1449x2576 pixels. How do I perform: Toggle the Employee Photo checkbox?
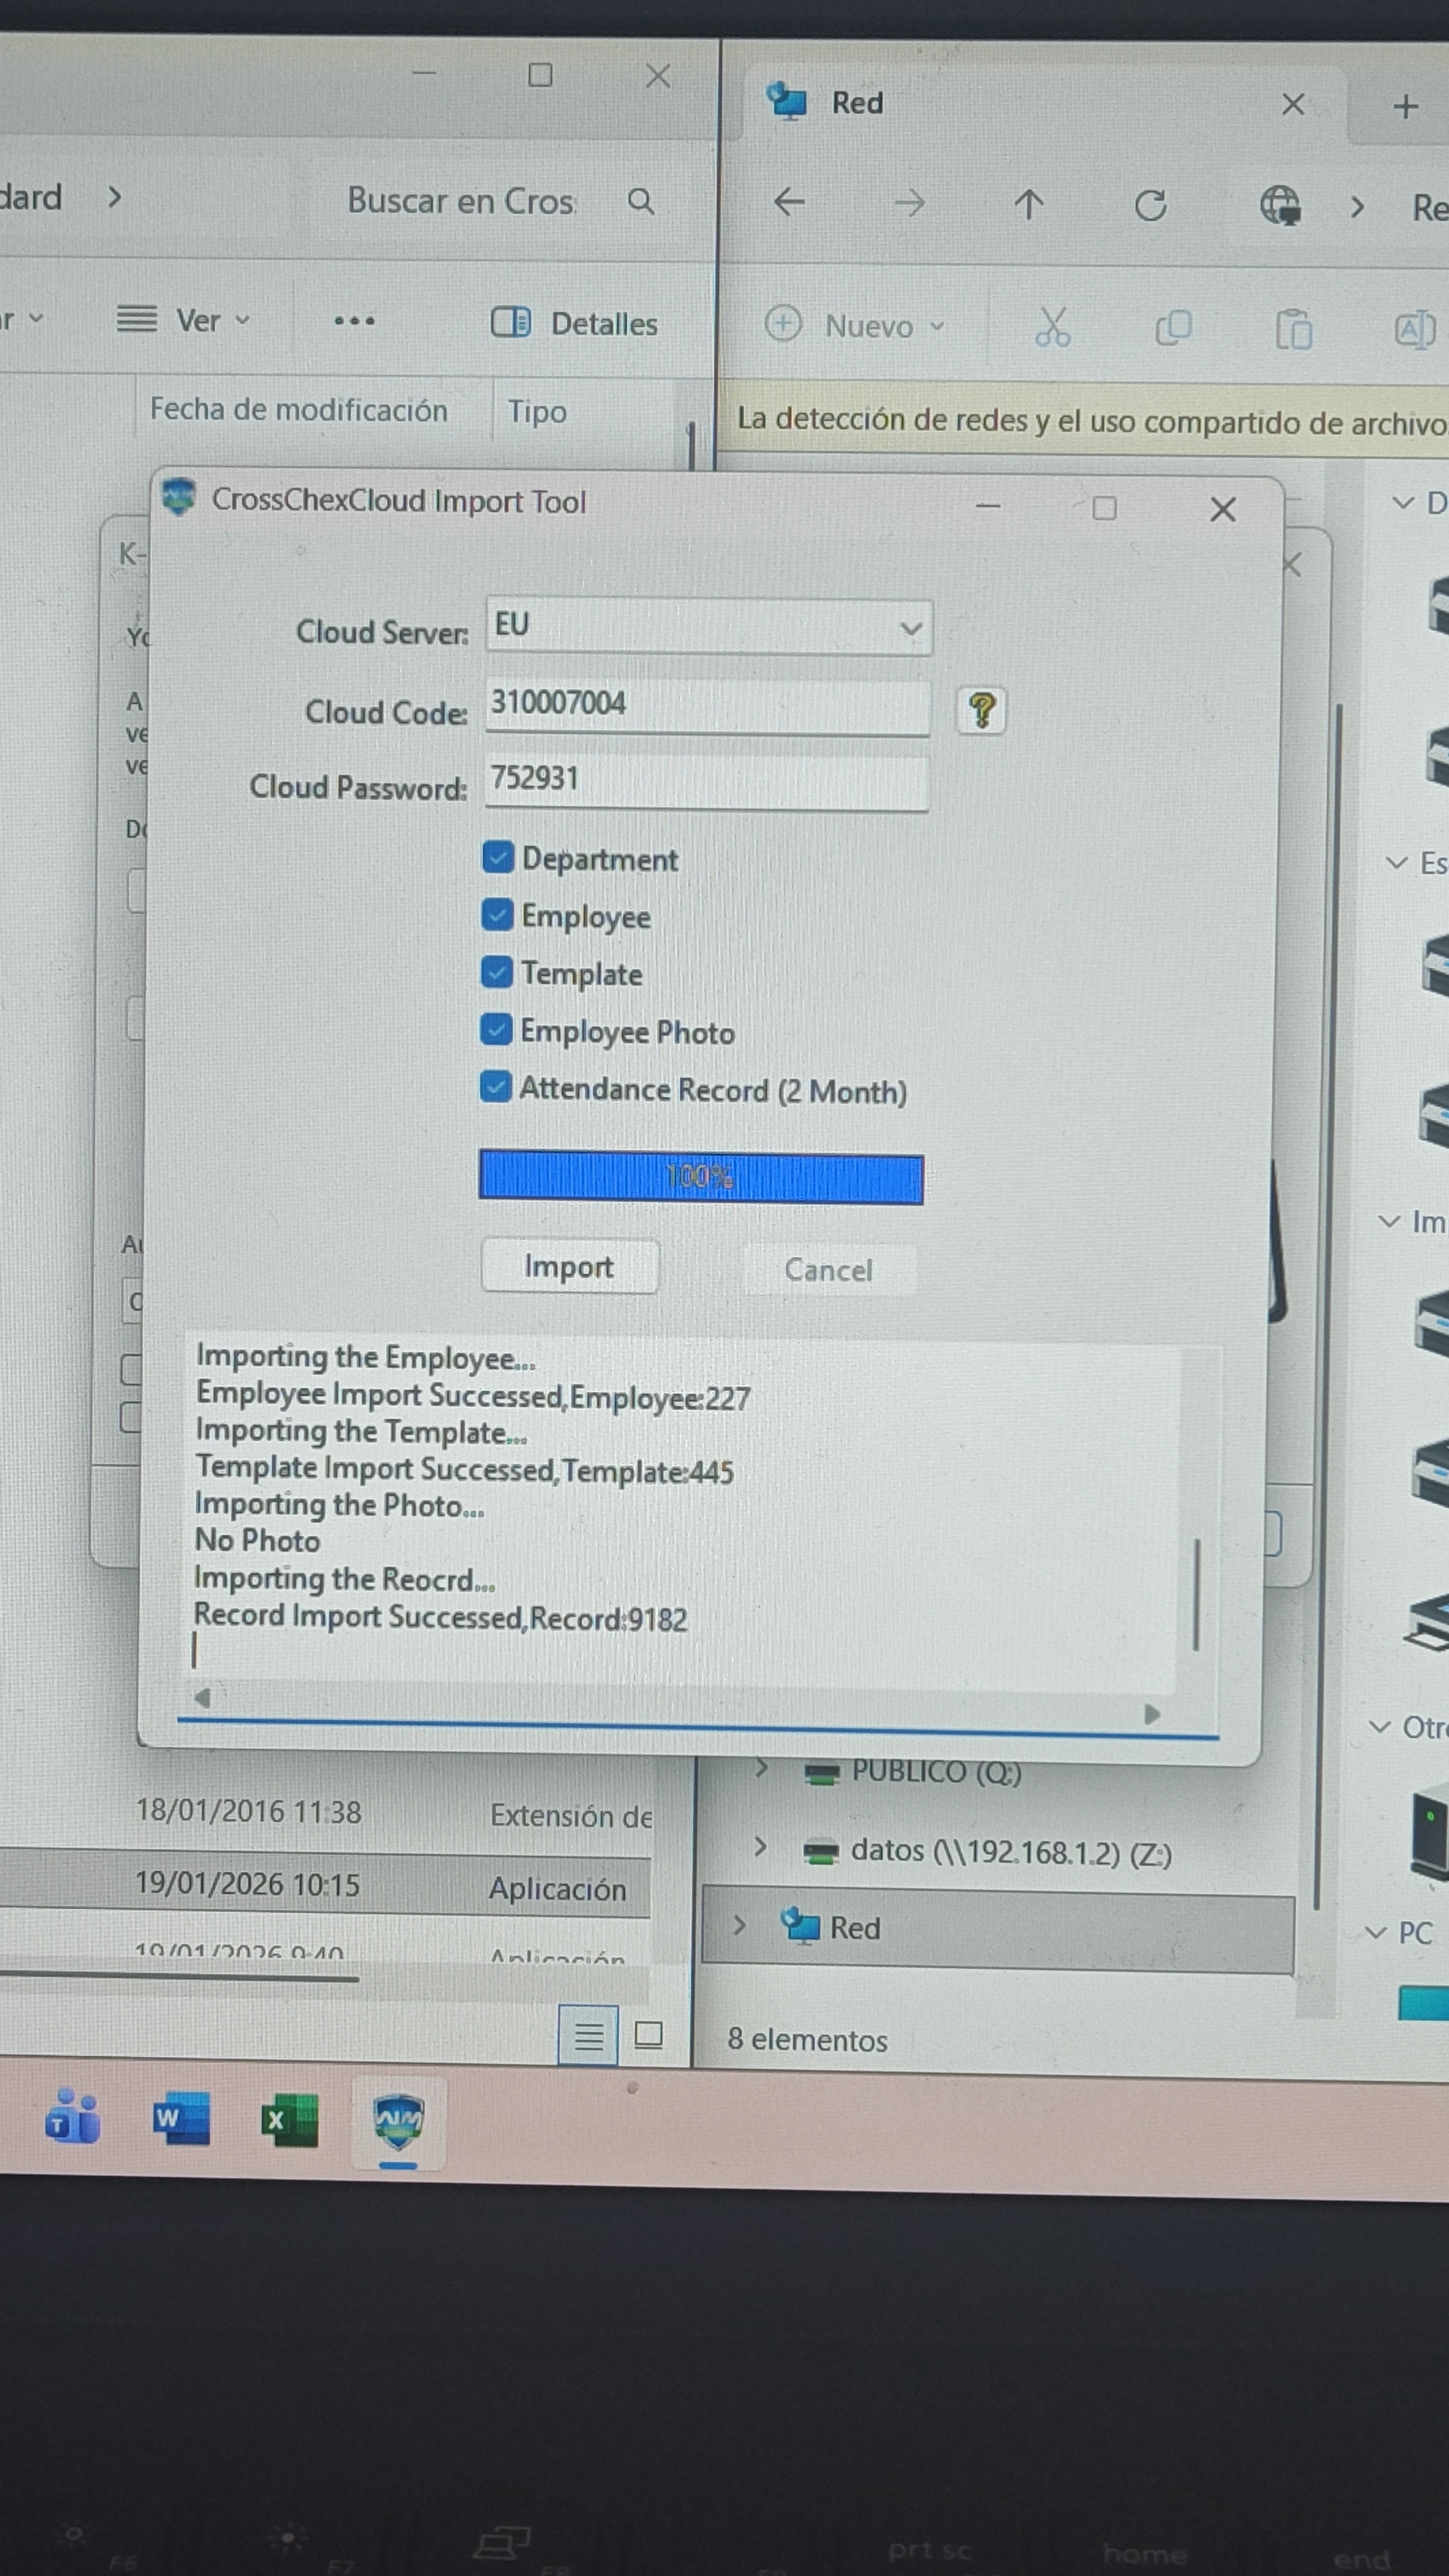tap(496, 1029)
